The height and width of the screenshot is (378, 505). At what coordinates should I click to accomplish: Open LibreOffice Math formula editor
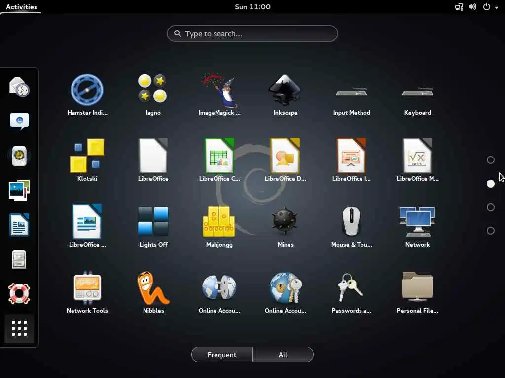pos(417,160)
